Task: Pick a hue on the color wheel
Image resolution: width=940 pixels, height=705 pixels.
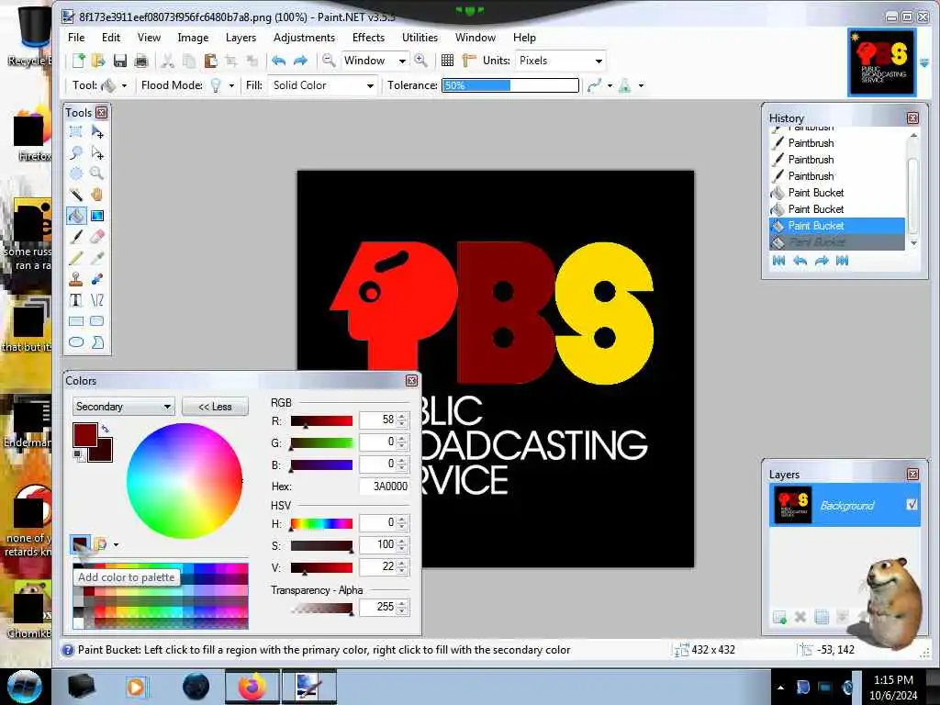Action: pyautogui.click(x=185, y=481)
